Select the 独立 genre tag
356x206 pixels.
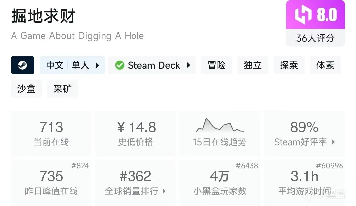[253, 65]
